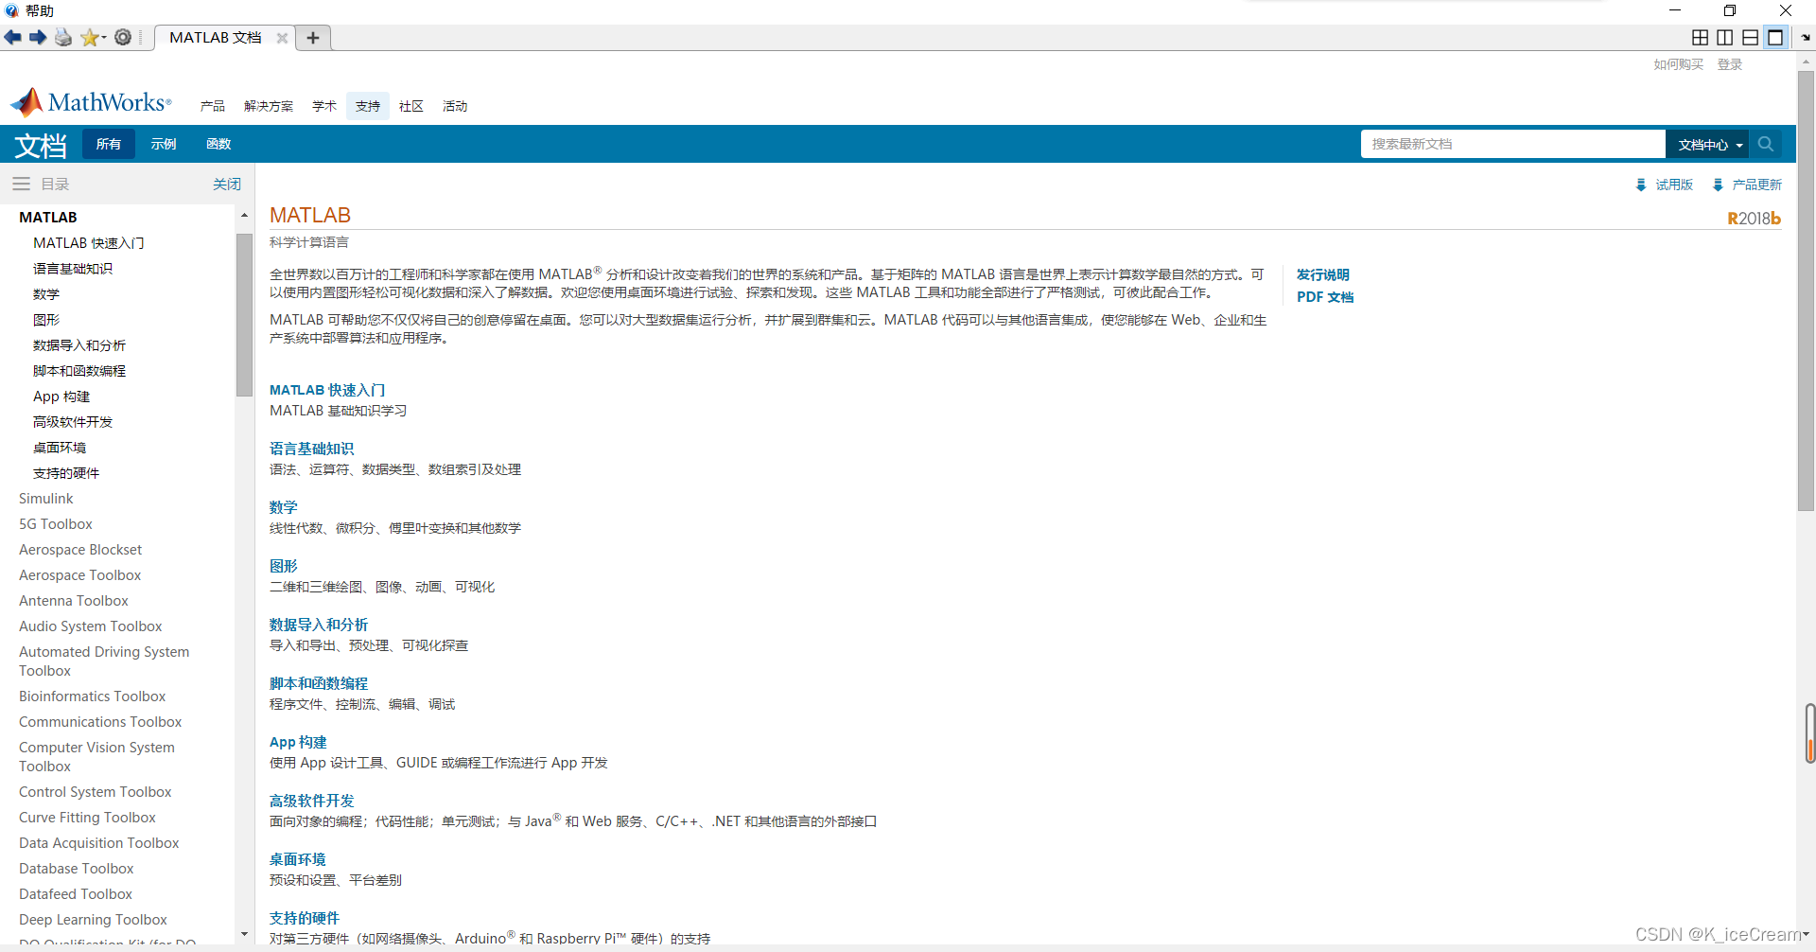Select the 示例 documentation tab
The image size is (1816, 952).
(164, 144)
